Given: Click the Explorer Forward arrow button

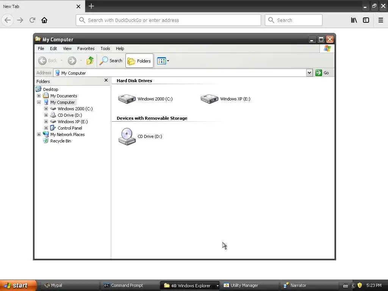Looking at the screenshot, I should (72, 61).
